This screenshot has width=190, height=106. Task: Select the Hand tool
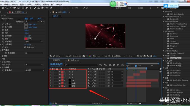(x=3, y=8)
